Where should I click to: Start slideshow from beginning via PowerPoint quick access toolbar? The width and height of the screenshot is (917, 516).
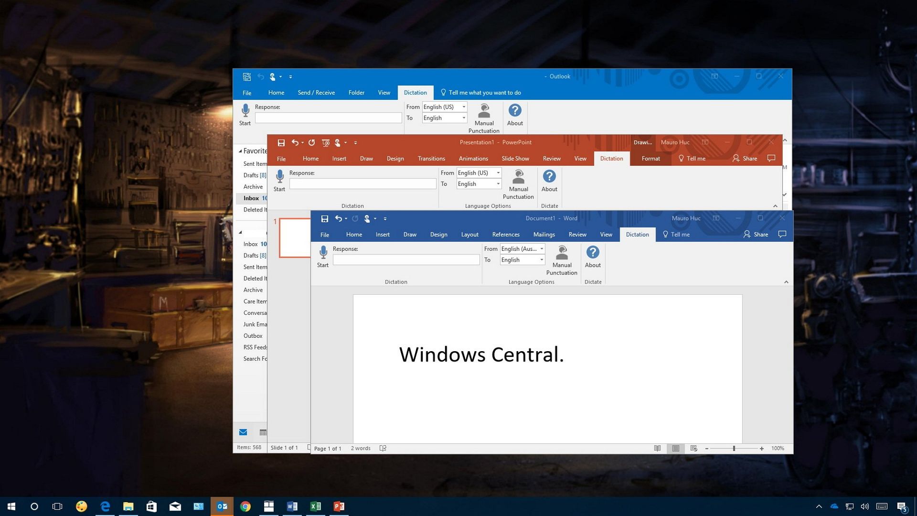click(x=325, y=142)
